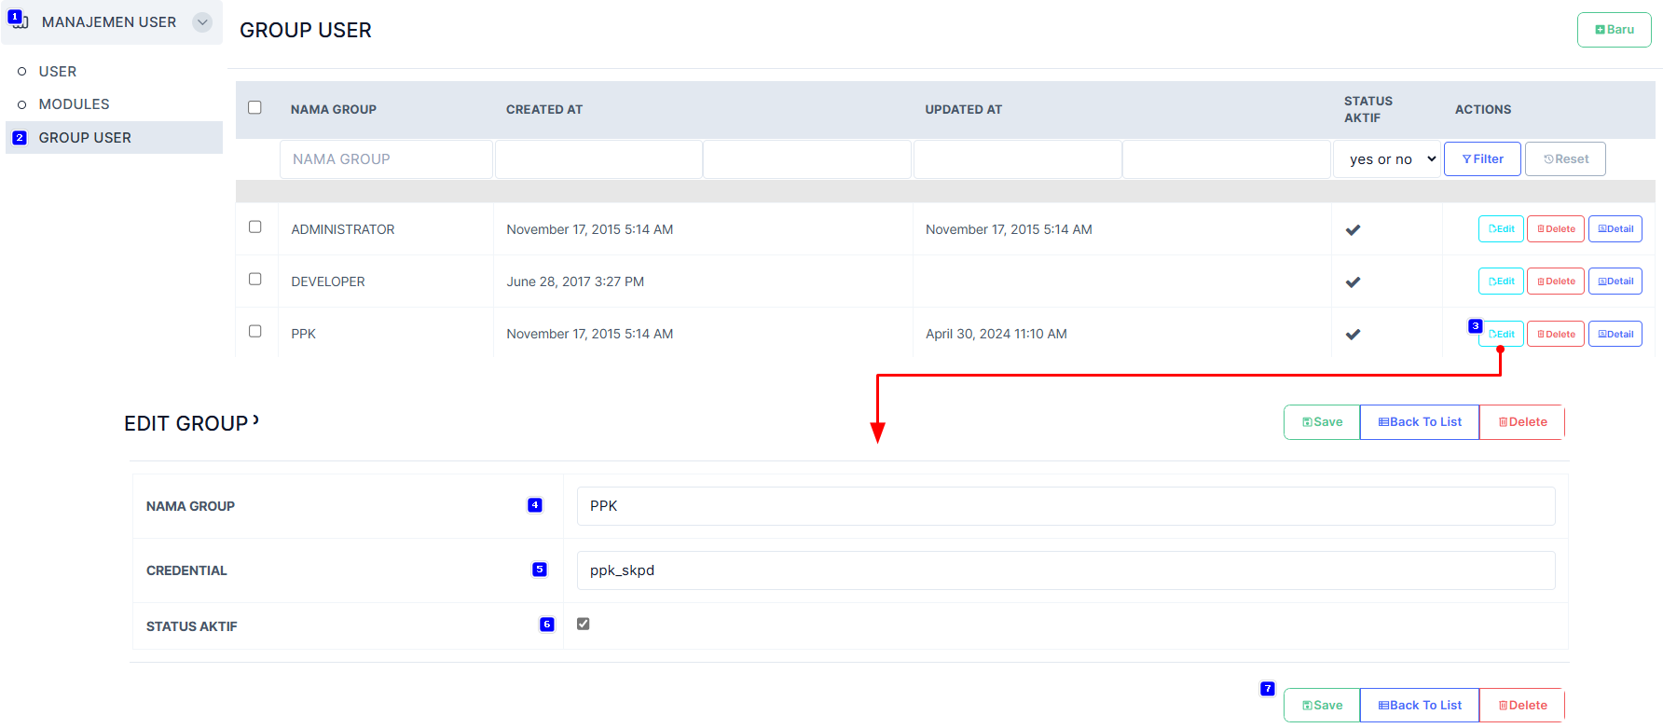The image size is (1663, 728).
Task: Select the ADMINISTRATOR group name cell
Action: [343, 229]
